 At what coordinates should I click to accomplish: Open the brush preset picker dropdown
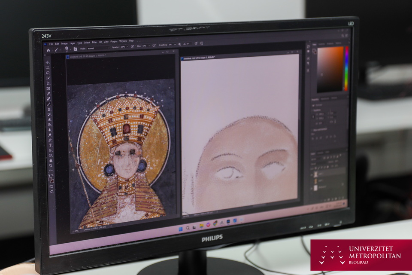[70, 49]
